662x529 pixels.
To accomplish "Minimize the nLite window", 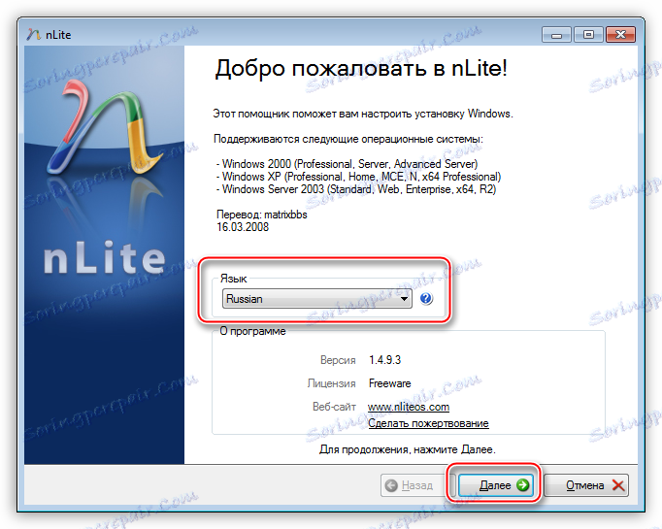I will [556, 35].
